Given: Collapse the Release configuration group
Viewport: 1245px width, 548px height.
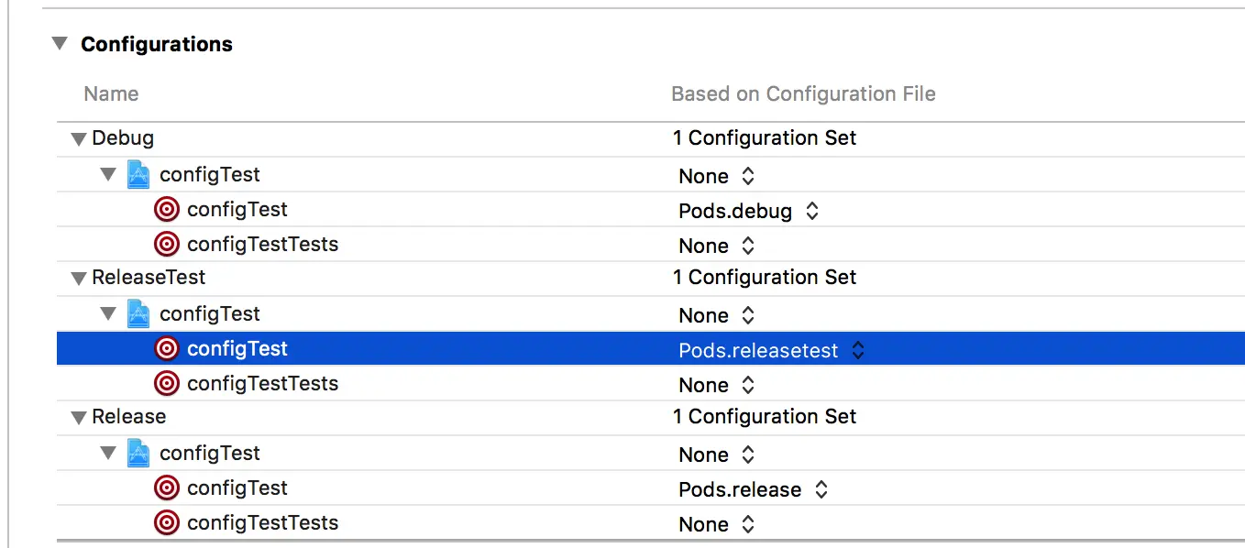Looking at the screenshot, I should pyautogui.click(x=79, y=418).
